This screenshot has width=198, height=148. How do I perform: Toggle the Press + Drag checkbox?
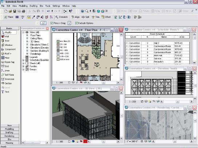pos(52,23)
